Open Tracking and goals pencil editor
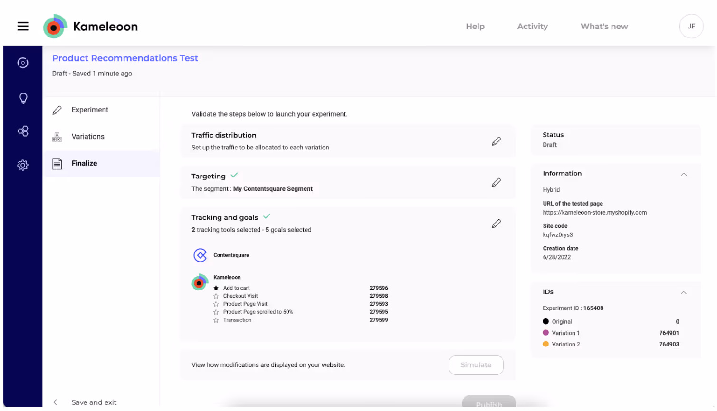 tap(496, 223)
